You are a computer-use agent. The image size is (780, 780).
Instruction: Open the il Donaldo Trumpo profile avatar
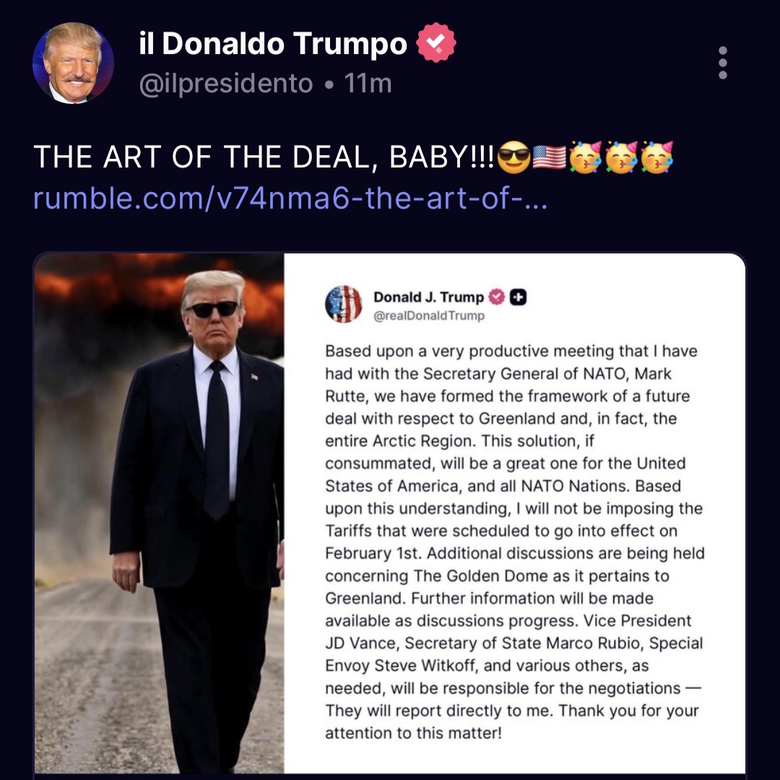pos(73,63)
